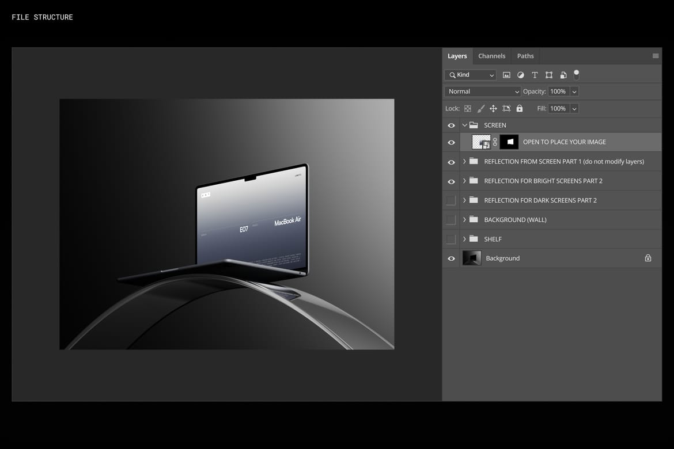Expand REFLECTION FOR BRIGHT SCREENS PART 2

pos(464,181)
